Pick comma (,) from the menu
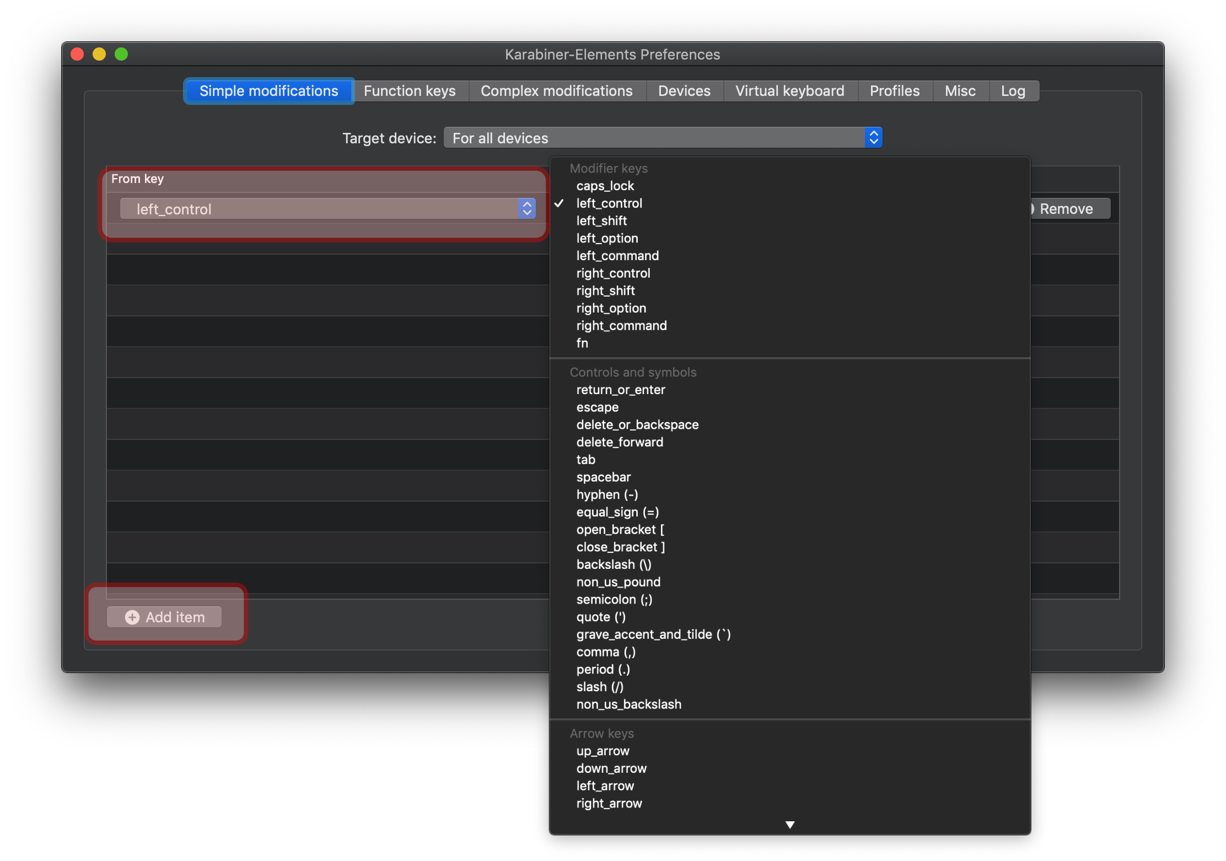1226x861 pixels. tap(789, 652)
